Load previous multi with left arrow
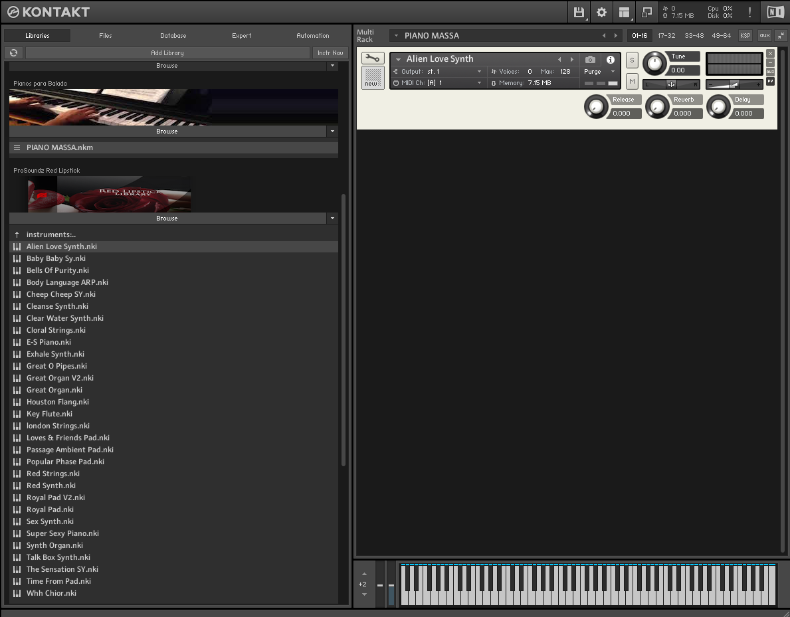The image size is (790, 617). (x=604, y=36)
